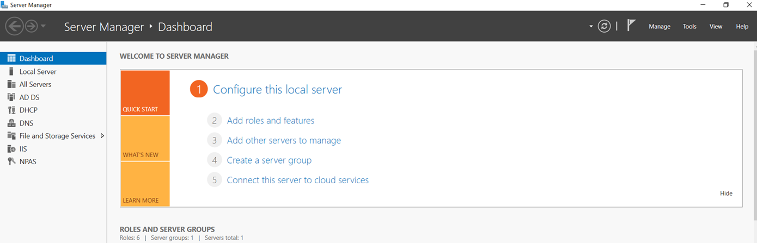Open the AD DS page
This screenshot has width=757, height=243.
tap(53, 97)
